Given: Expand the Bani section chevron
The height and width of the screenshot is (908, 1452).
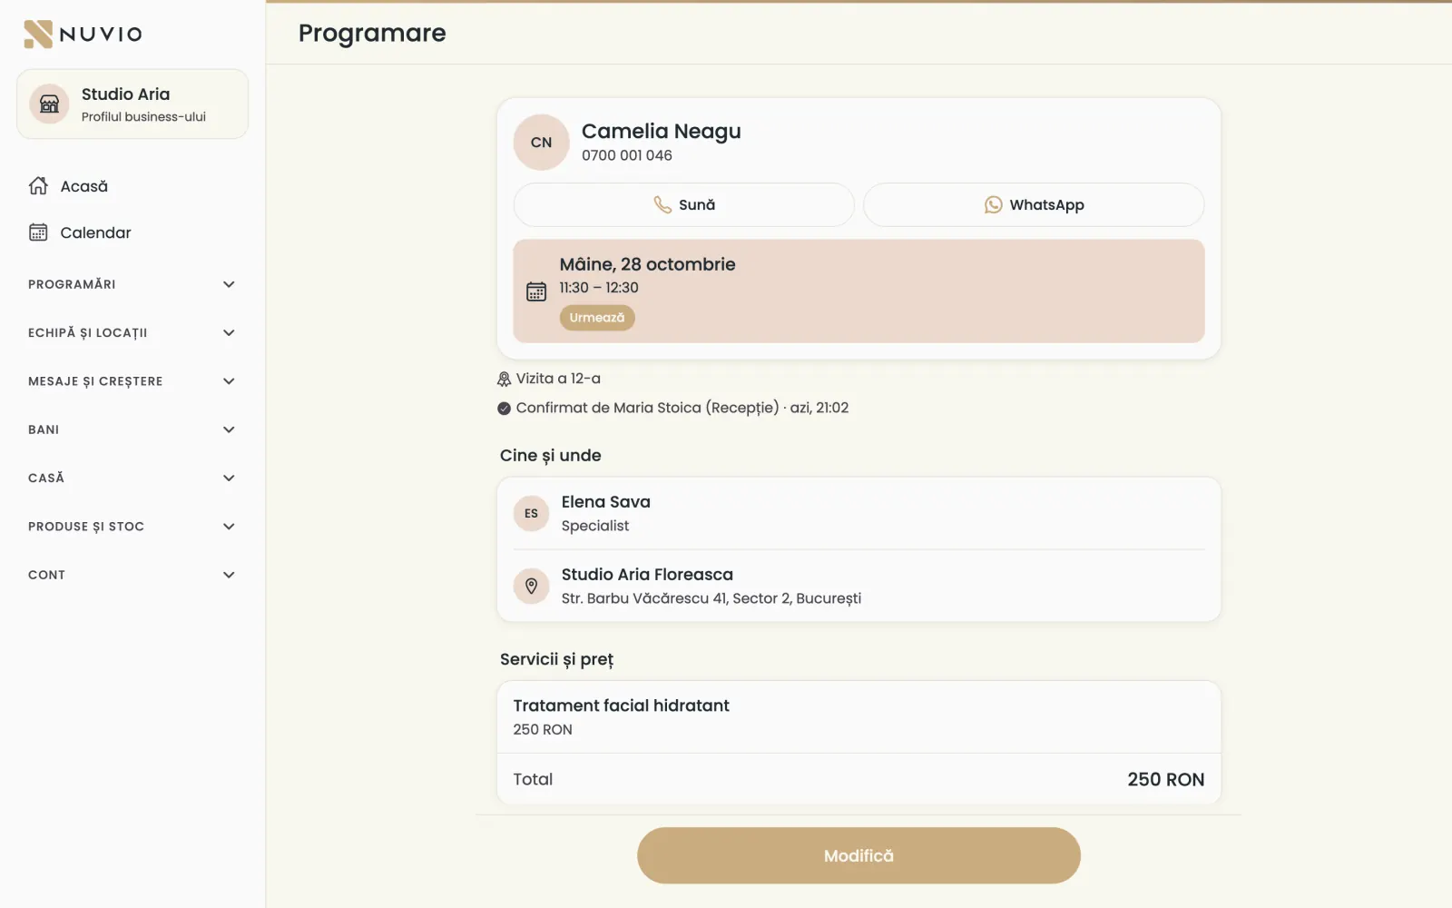Looking at the screenshot, I should point(229,429).
